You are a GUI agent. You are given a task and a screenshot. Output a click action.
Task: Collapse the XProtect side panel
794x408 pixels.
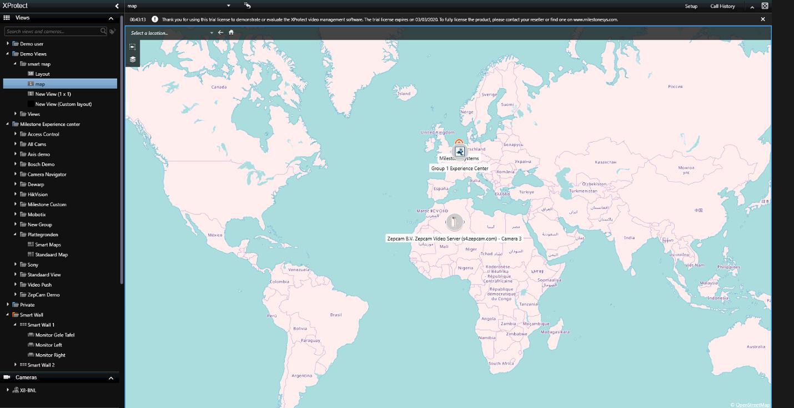pyautogui.click(x=117, y=6)
